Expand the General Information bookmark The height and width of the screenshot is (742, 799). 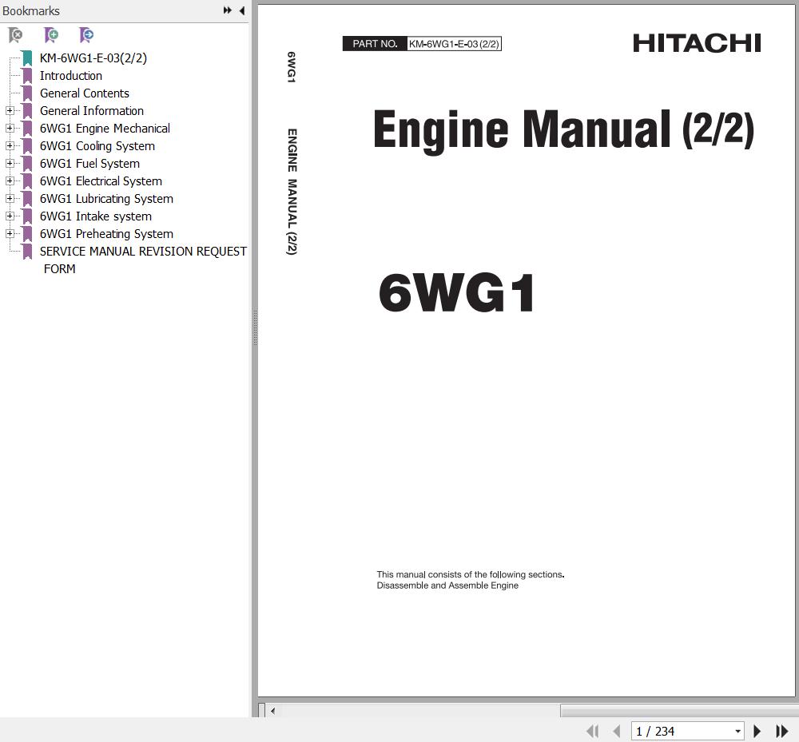10,110
